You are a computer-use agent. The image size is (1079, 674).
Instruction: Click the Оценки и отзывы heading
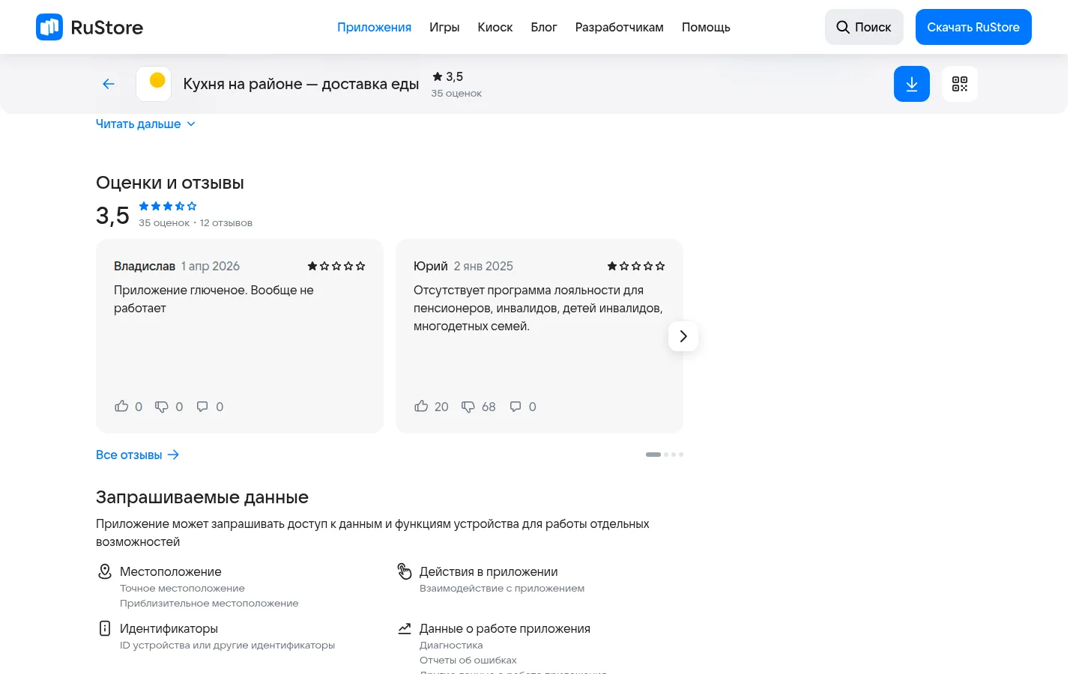point(170,183)
